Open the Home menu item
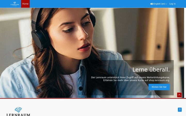This screenshot has width=186, height=116. (25, 4)
